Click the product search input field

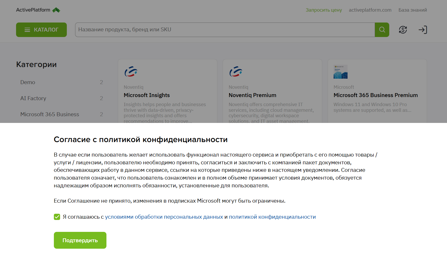click(225, 30)
